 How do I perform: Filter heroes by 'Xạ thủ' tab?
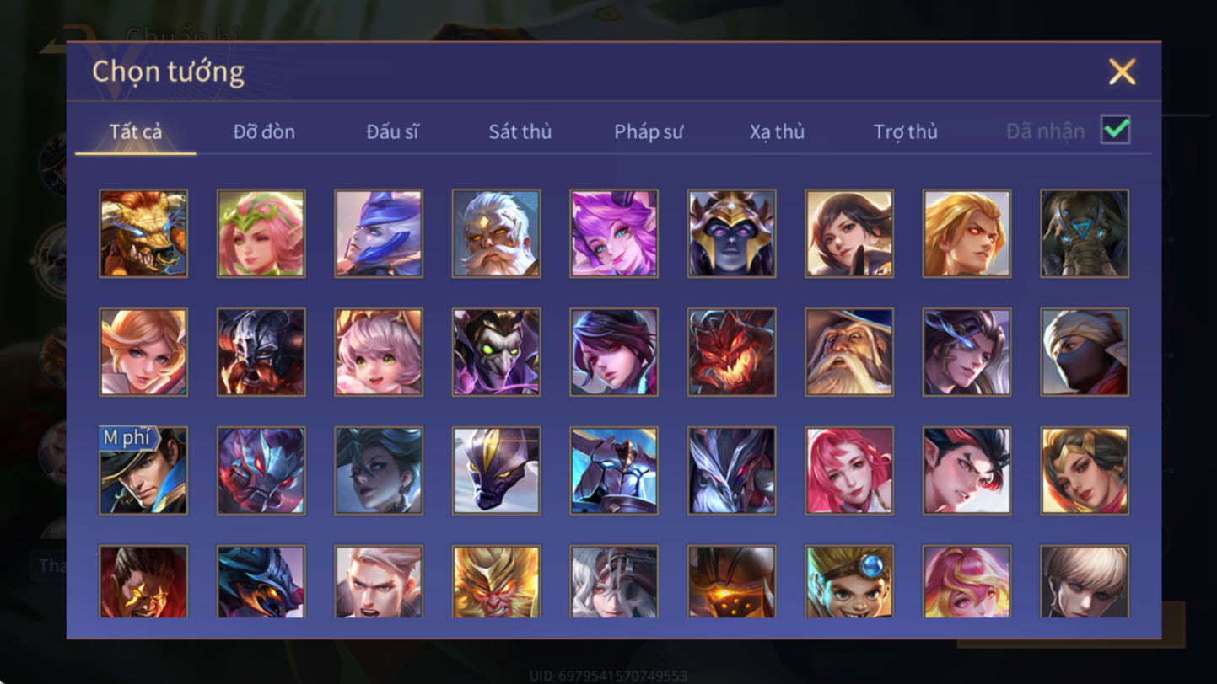pyautogui.click(x=777, y=131)
